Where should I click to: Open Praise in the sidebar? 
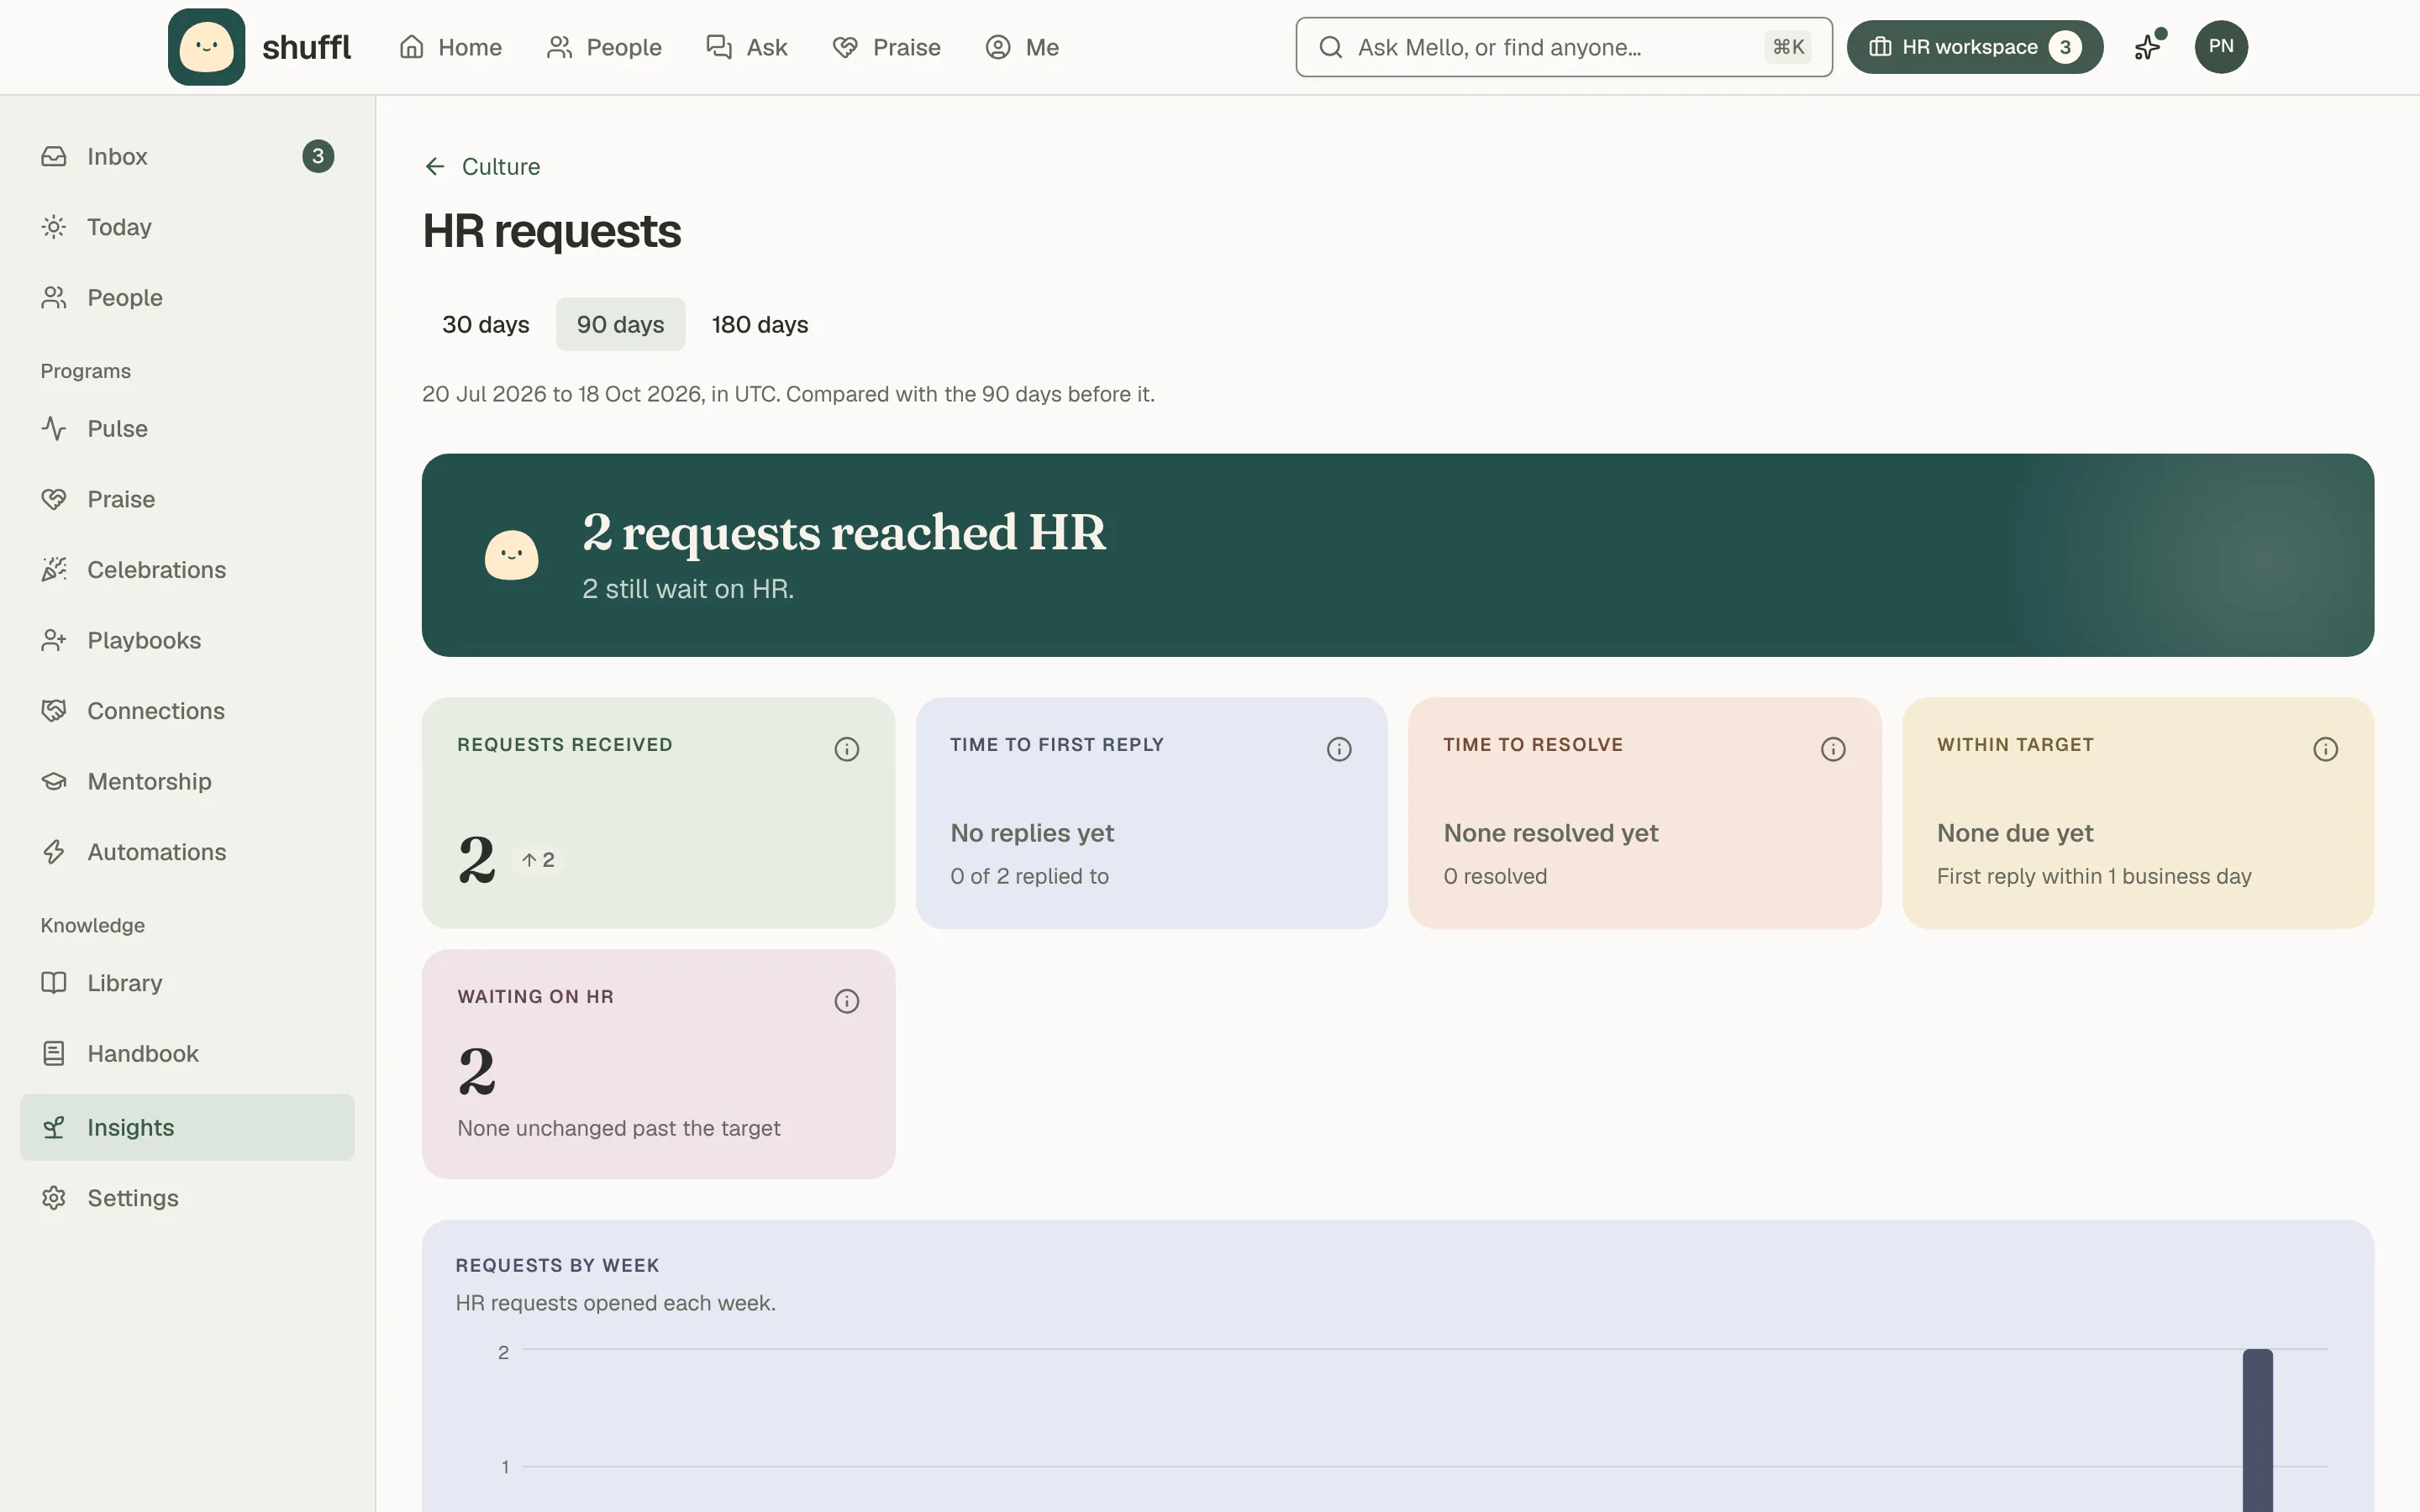click(187, 499)
